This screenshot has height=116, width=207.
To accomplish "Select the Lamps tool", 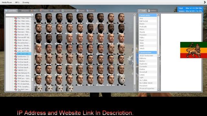I will (x=148, y=75).
